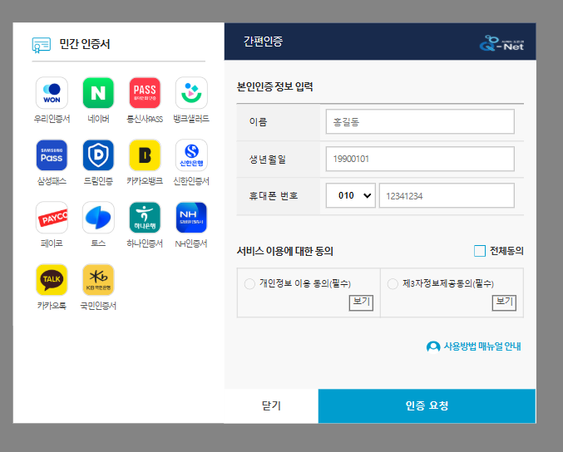563x452 pixels.
Task: Click the 간편인증 title text
Action: 263,42
